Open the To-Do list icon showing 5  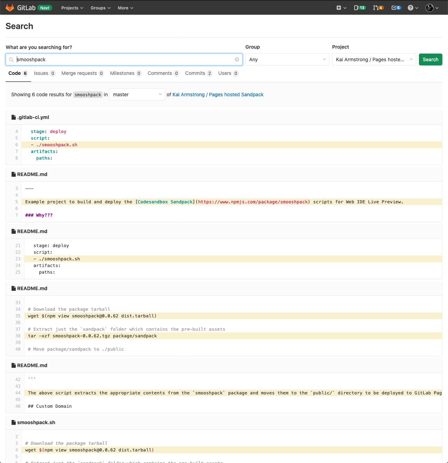pyautogui.click(x=396, y=7)
